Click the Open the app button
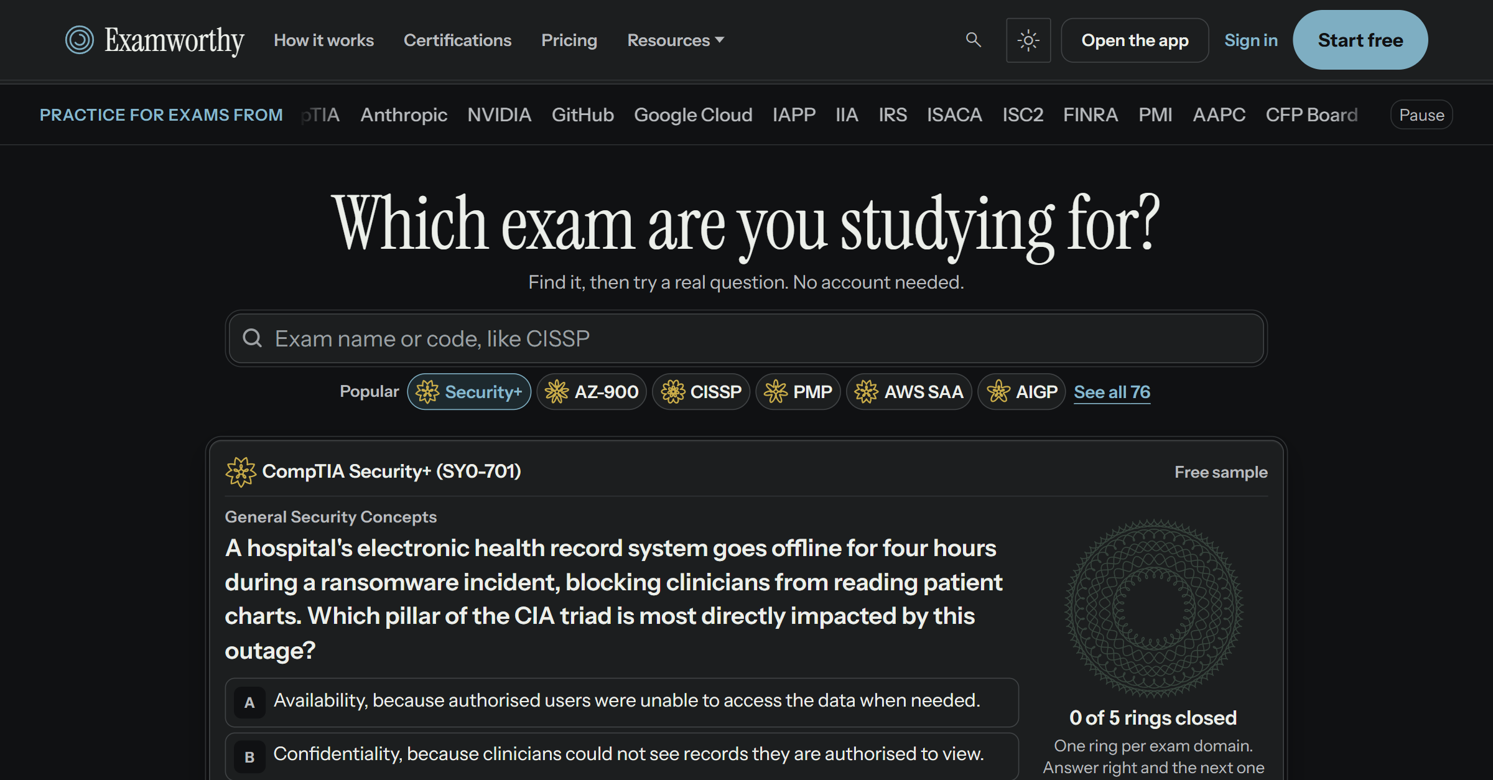The width and height of the screenshot is (1493, 780). tap(1135, 40)
